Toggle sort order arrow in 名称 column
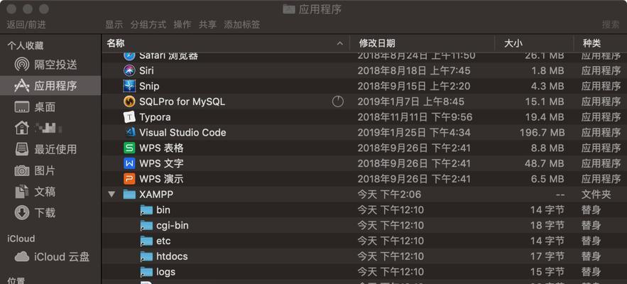Screen dimensions: 627x284 [340, 43]
